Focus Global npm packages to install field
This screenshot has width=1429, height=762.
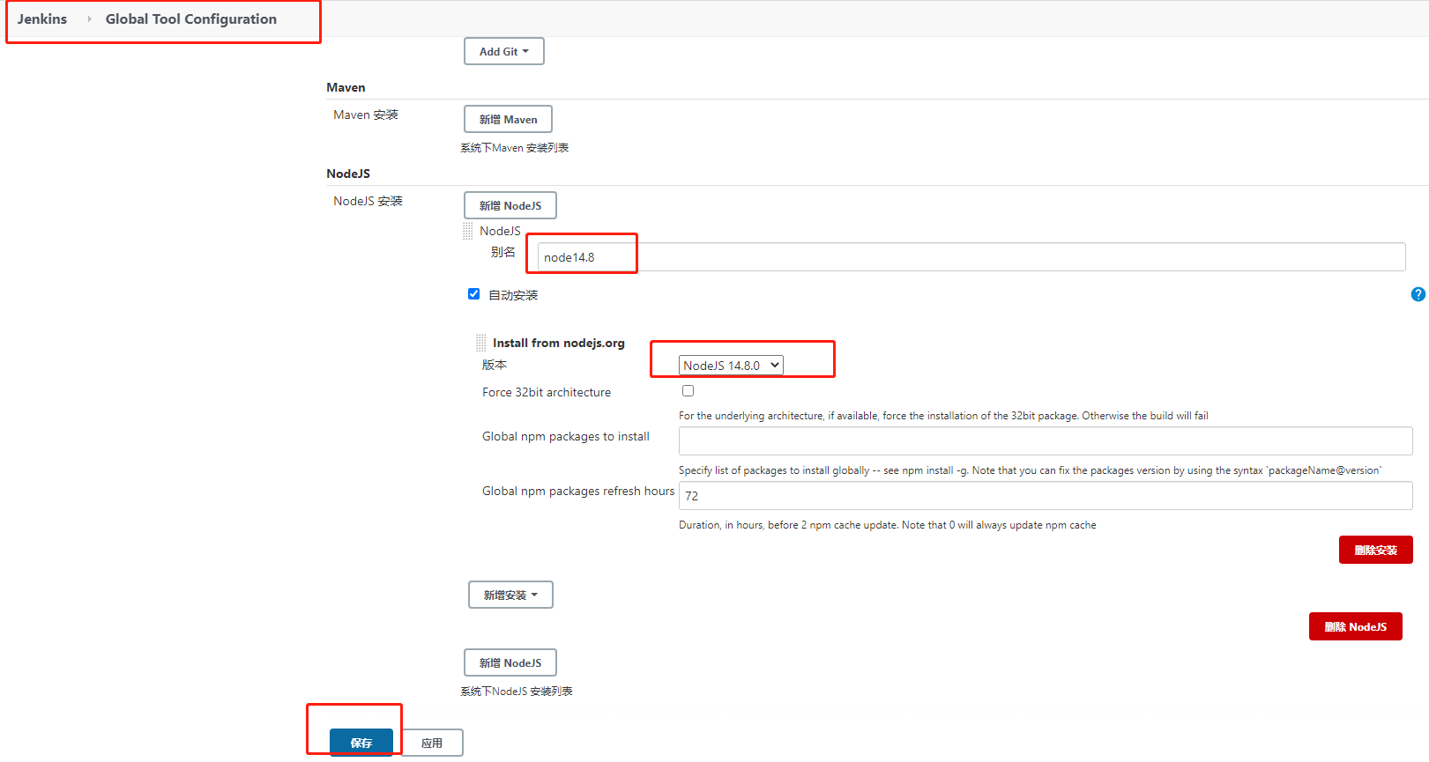1046,440
